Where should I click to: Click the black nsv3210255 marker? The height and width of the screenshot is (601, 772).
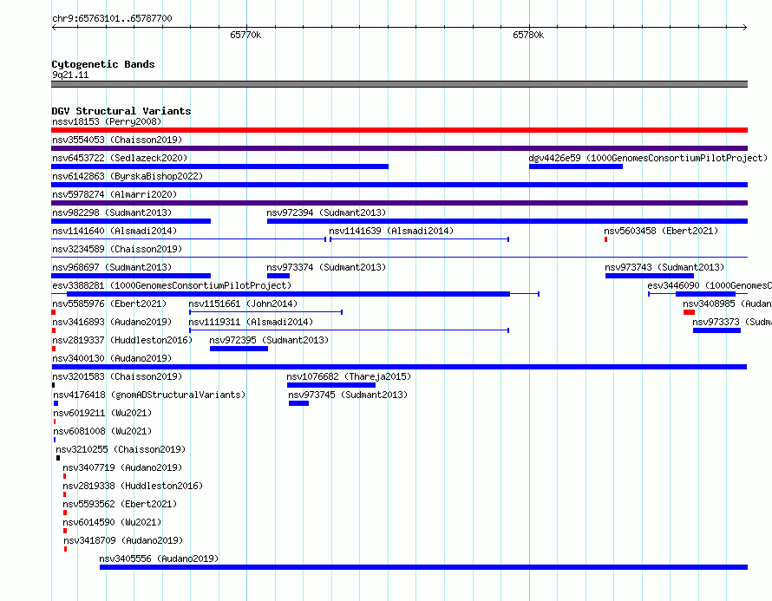pos(58,458)
